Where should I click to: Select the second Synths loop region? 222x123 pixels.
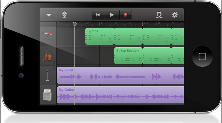(128, 36)
